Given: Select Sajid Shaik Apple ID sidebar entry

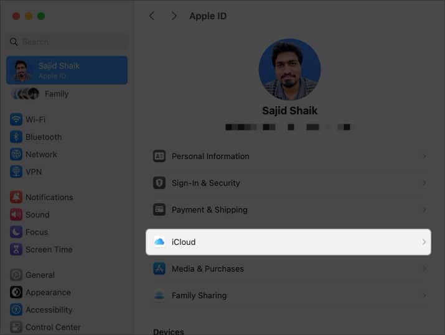Looking at the screenshot, I should (67, 70).
